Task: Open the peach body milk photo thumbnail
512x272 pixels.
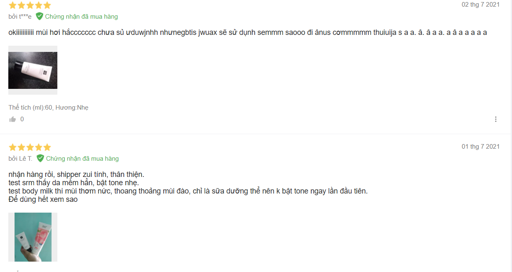Action: 33,237
